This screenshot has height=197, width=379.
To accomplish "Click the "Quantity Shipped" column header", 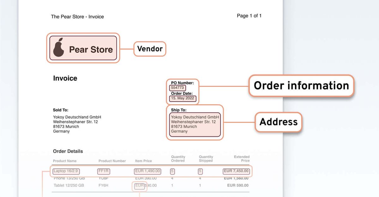I will click(x=206, y=159).
